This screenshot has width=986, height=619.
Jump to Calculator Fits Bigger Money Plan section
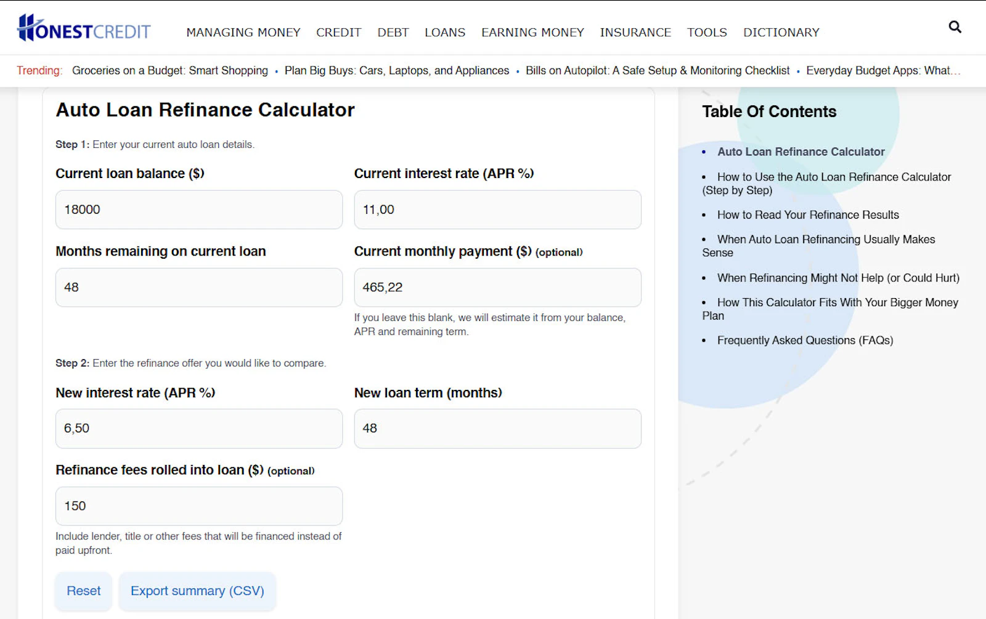click(830, 309)
